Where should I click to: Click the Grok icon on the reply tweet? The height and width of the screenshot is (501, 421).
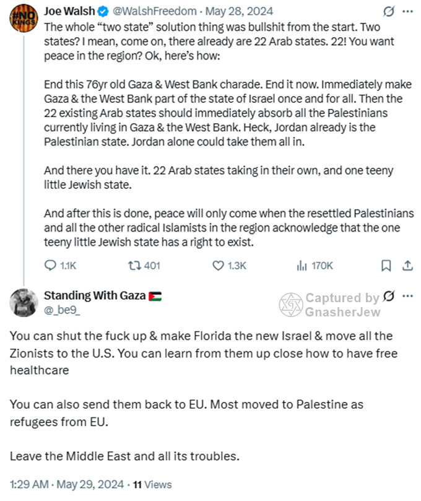pyautogui.click(x=389, y=296)
